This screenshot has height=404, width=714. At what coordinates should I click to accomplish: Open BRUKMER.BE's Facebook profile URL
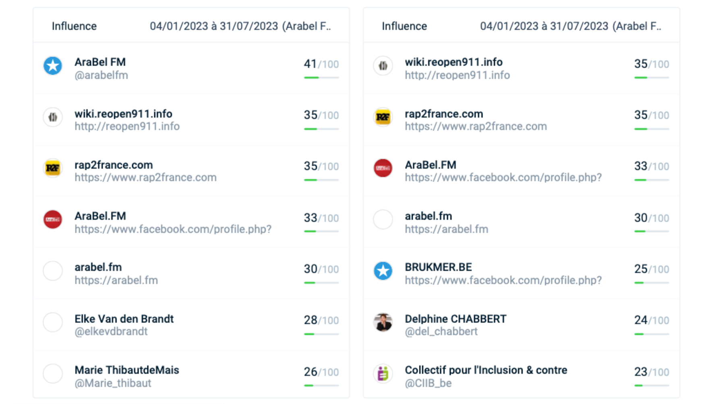click(503, 280)
